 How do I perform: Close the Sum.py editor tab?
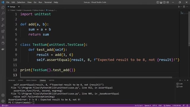point(19,7)
